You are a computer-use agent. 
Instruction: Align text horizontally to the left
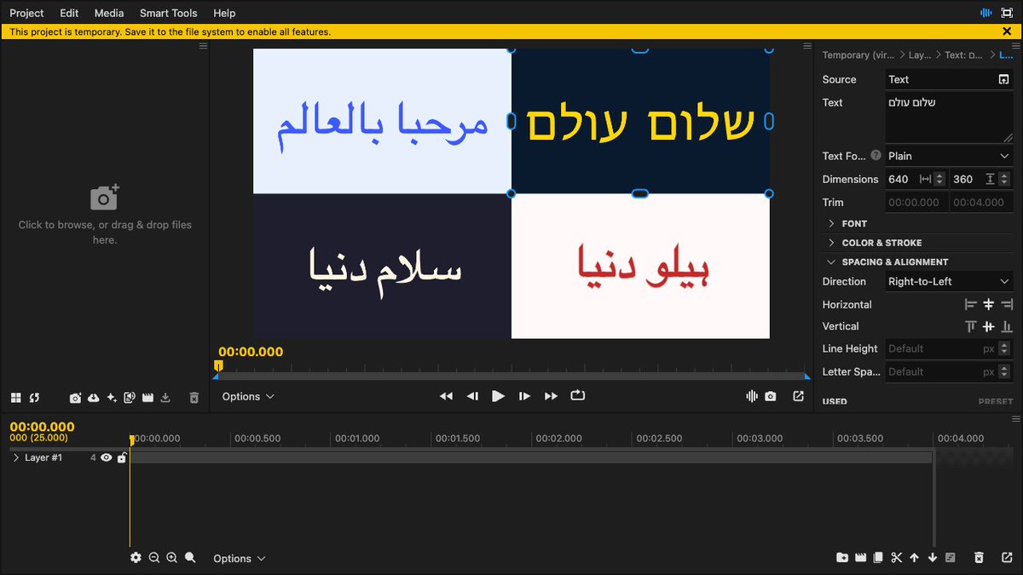click(x=970, y=304)
